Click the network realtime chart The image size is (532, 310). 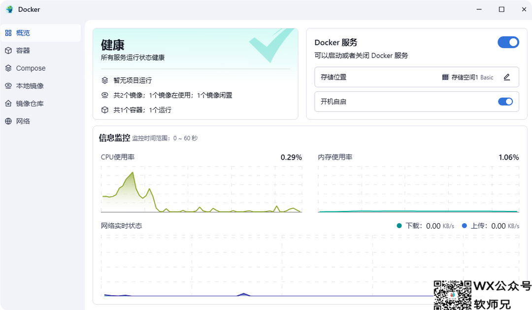pos(310,266)
